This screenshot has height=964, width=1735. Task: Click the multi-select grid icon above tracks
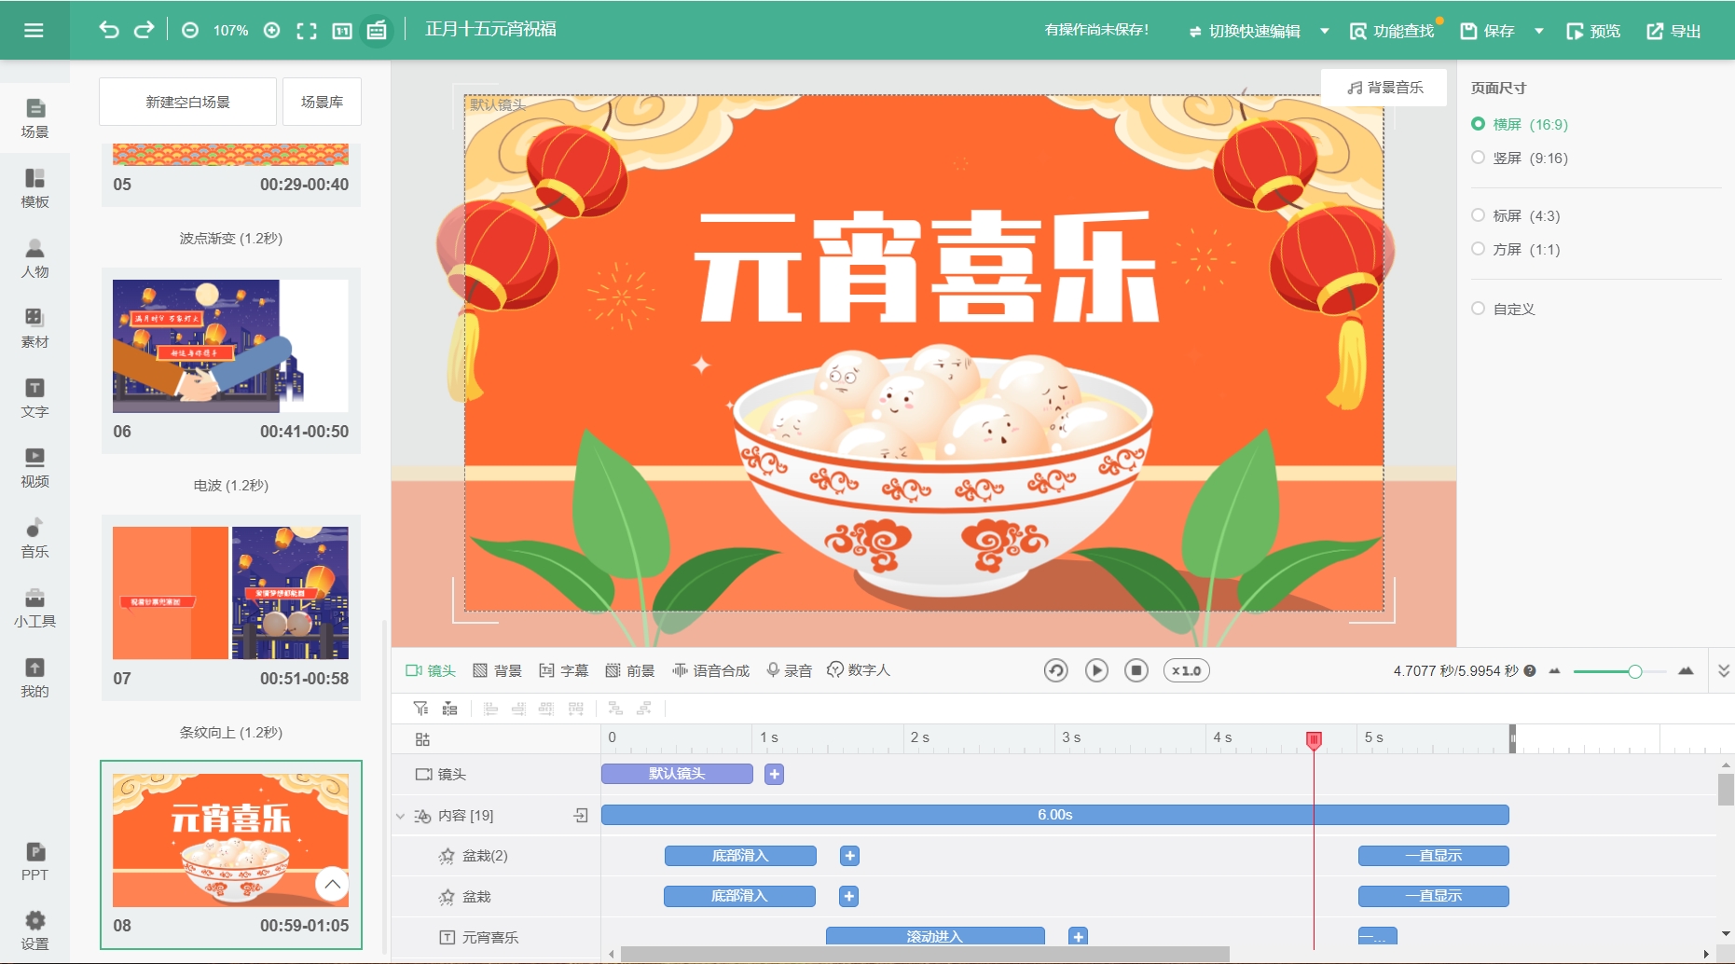[422, 739]
